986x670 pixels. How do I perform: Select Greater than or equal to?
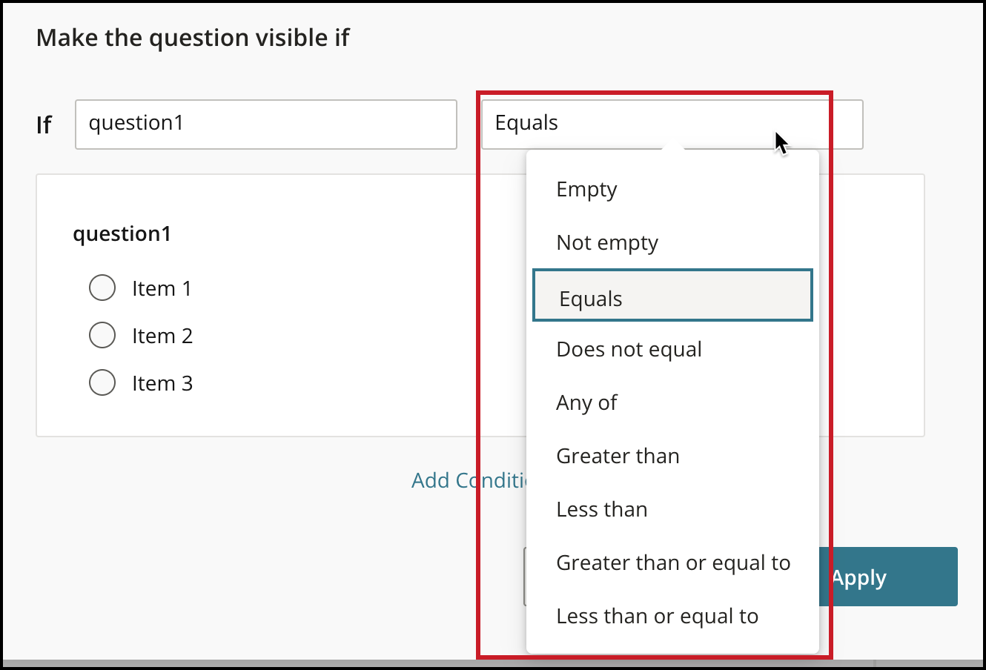click(x=672, y=563)
